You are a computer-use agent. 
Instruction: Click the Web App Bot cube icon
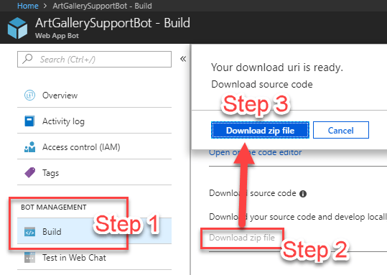coord(17,28)
